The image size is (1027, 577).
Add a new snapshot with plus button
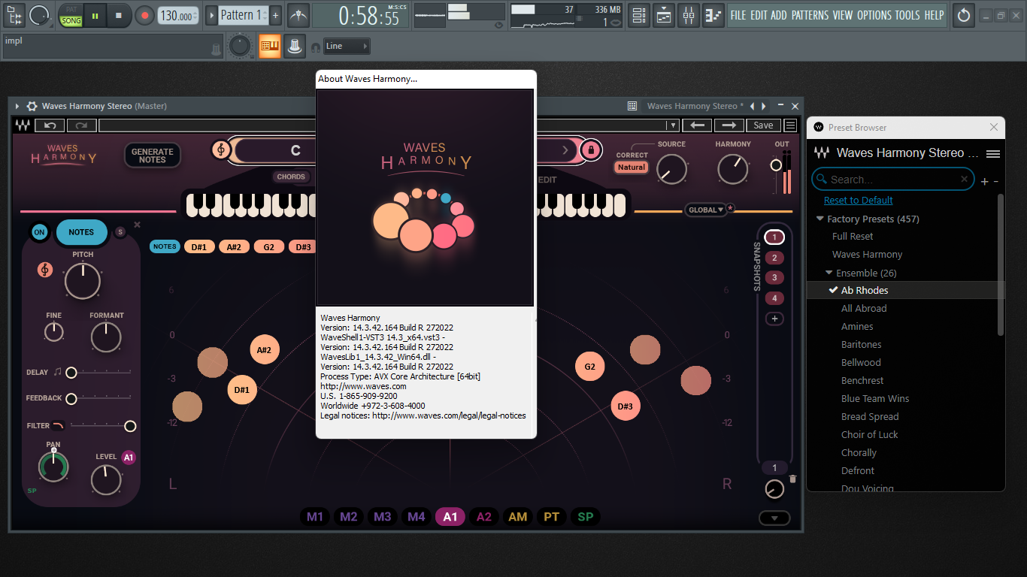(774, 319)
